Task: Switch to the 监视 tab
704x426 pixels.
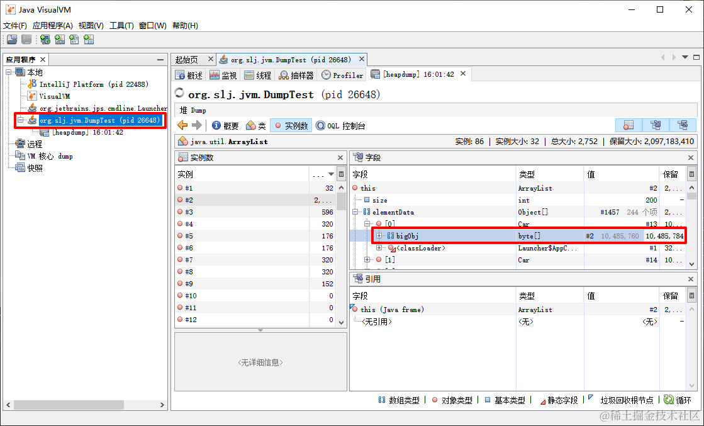Action: click(x=223, y=76)
